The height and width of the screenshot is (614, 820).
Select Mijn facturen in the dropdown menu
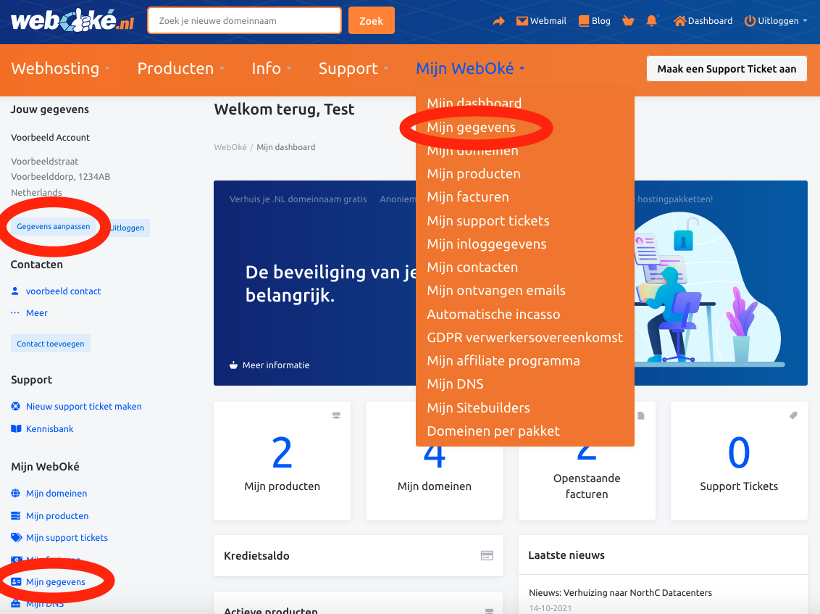(x=468, y=197)
